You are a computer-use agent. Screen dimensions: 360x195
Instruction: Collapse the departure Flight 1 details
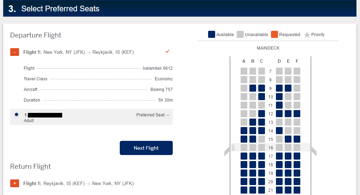(14, 52)
